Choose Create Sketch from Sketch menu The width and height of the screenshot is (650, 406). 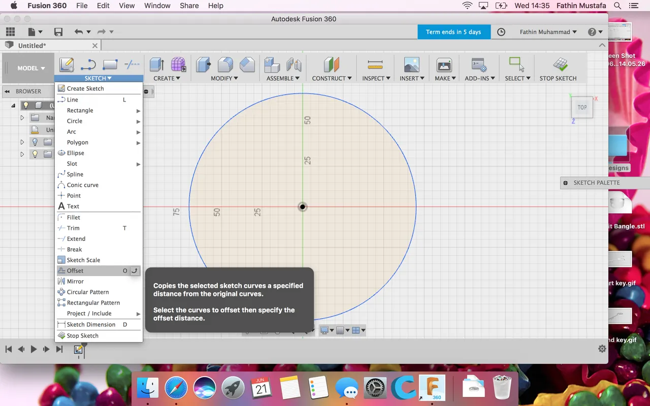pos(99,88)
